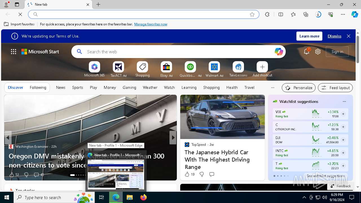Click the Sign in button
361x203 pixels.
point(337,52)
